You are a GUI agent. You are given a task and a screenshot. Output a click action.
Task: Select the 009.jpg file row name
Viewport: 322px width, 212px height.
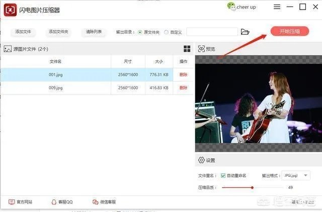[56, 88]
